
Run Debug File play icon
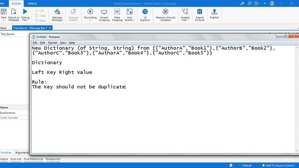pyautogui.click(x=25, y=12)
